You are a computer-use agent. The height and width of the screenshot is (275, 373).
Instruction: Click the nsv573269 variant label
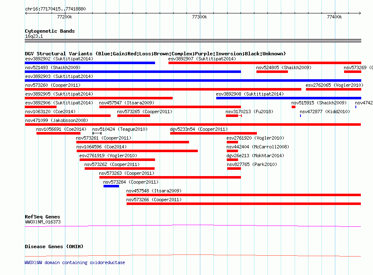click(x=358, y=67)
